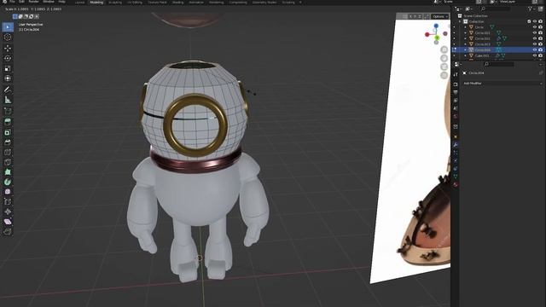Viewport: 546px width, 307px height.
Task: Hide Cube.001 via its eye icon
Action: click(x=535, y=55)
